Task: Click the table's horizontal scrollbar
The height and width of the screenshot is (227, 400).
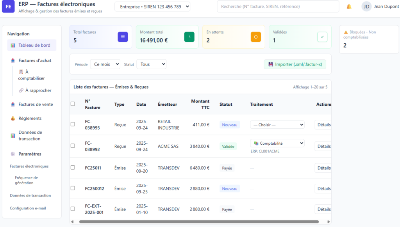Action: (199, 222)
